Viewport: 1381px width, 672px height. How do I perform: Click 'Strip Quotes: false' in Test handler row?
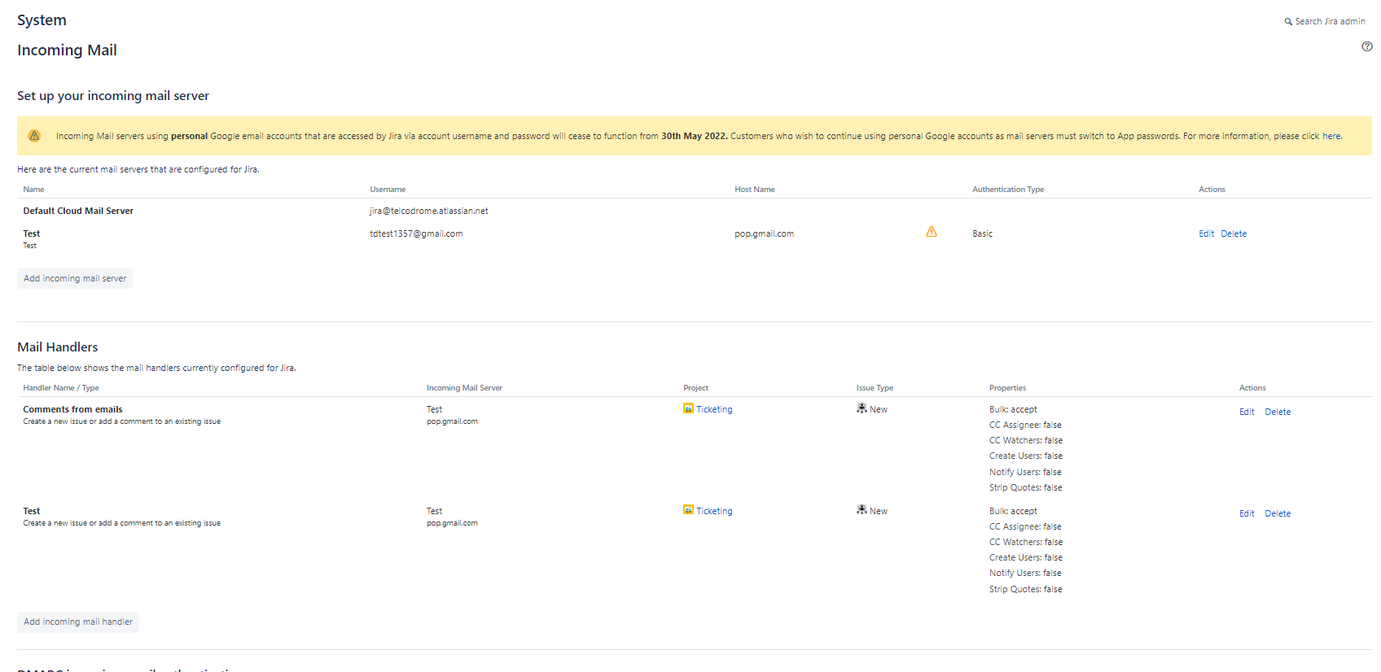(x=1025, y=589)
